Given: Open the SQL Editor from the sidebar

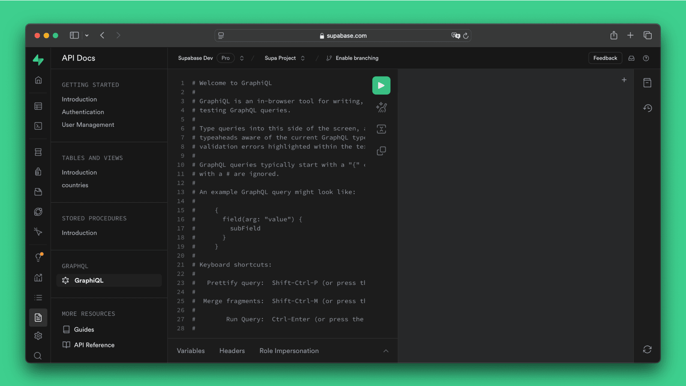Looking at the screenshot, I should point(38,126).
